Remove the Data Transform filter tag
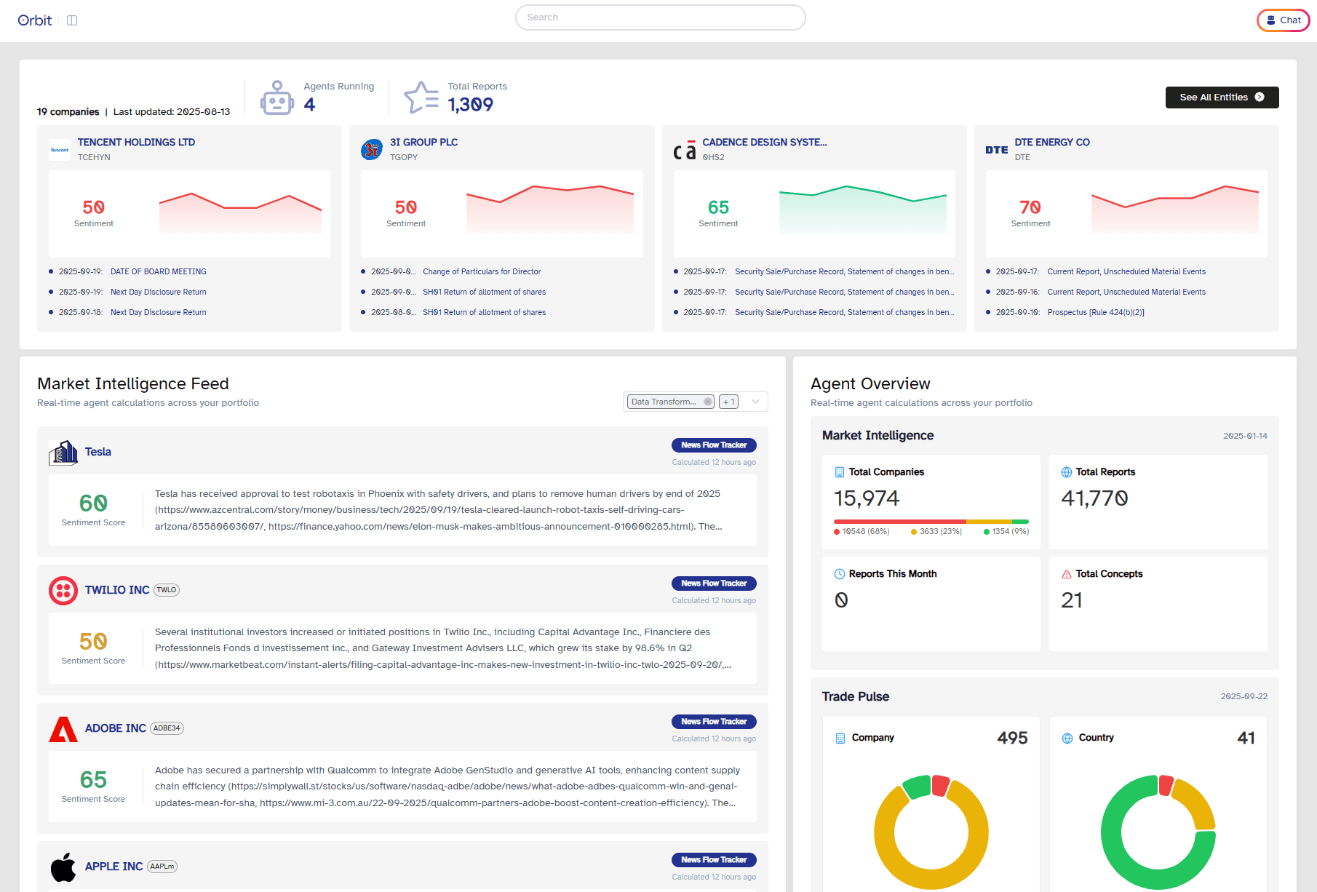Image resolution: width=1317 pixels, height=892 pixels. point(708,402)
